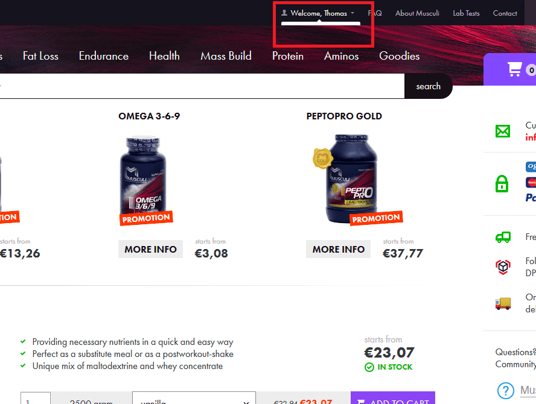Open the Protein category menu

coord(288,56)
